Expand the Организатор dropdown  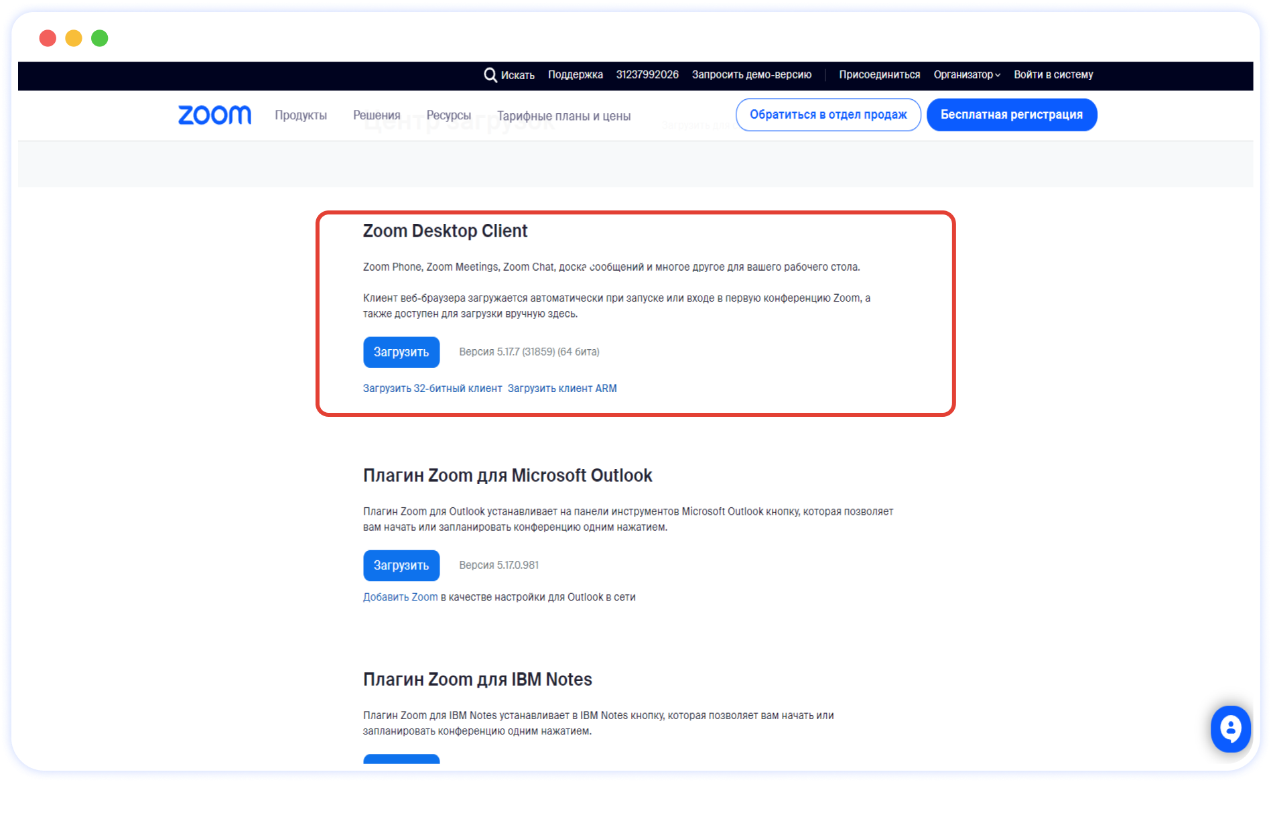click(x=967, y=74)
